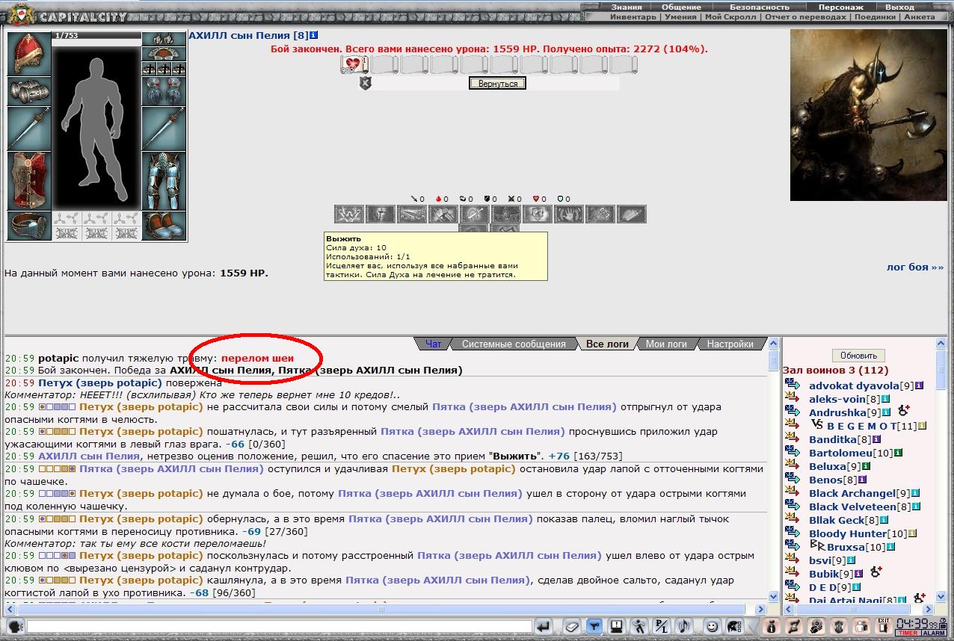Viewport: 954px width, 641px height.
Task: Click the raised hand technique icon
Action: pyautogui.click(x=568, y=214)
